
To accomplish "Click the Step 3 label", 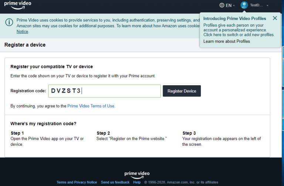I will pyautogui.click(x=189, y=133).
